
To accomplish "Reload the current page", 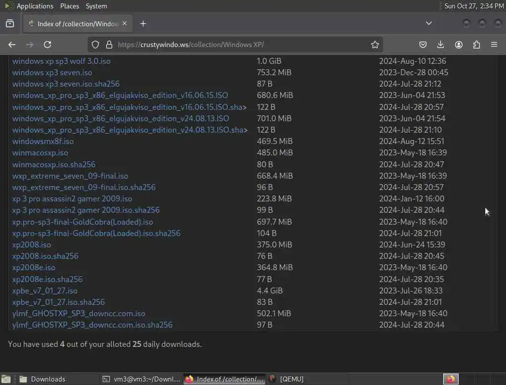I will [x=47, y=45].
